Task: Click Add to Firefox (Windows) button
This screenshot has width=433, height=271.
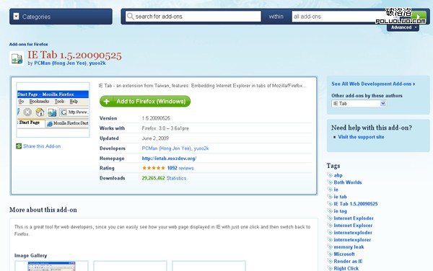Action: (145, 102)
